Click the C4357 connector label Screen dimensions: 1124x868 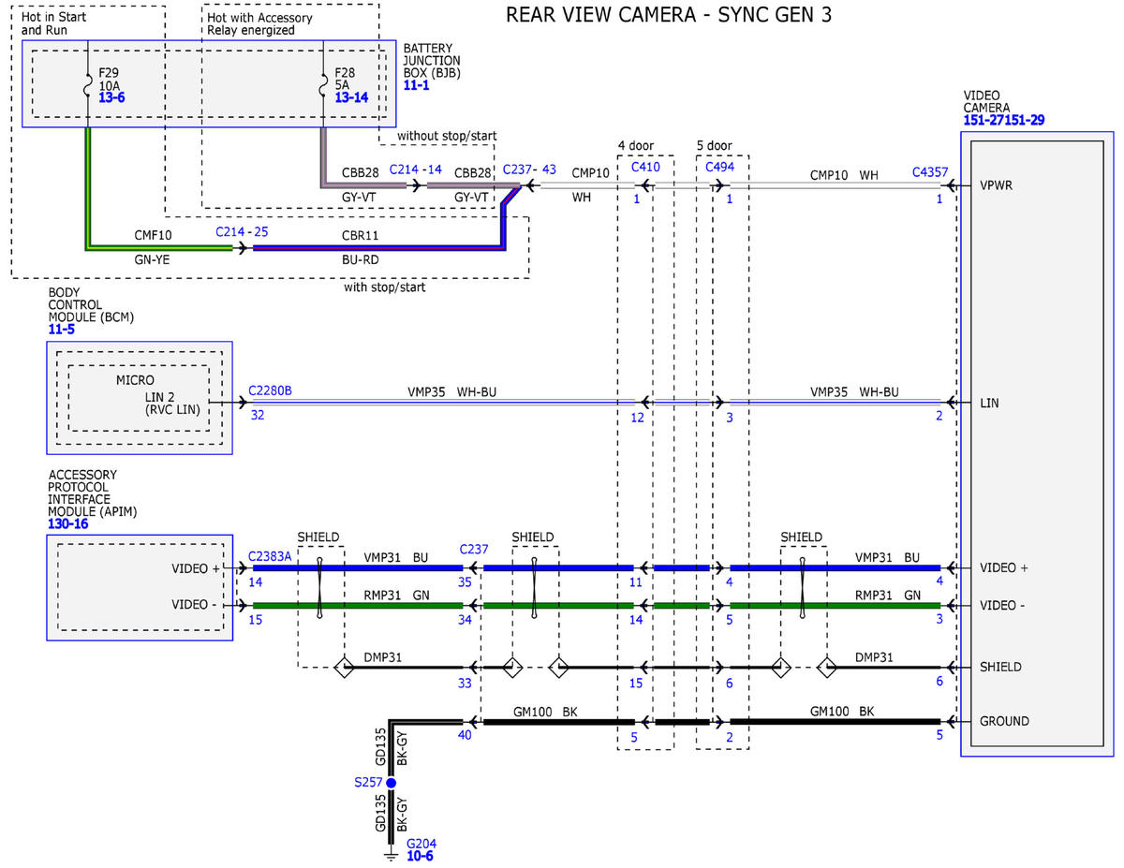pyautogui.click(x=930, y=172)
